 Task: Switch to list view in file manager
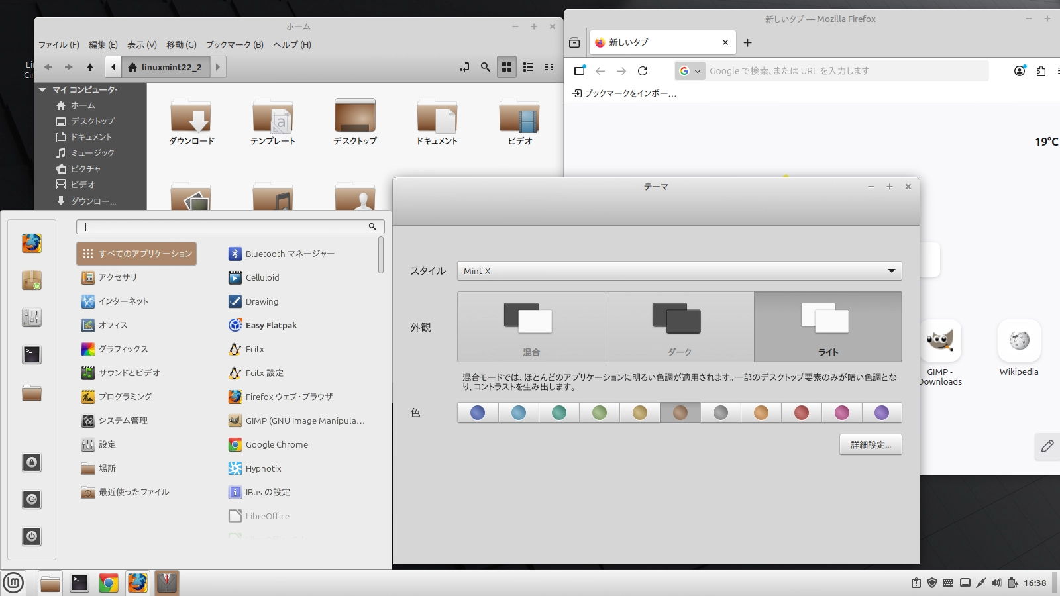(x=528, y=67)
